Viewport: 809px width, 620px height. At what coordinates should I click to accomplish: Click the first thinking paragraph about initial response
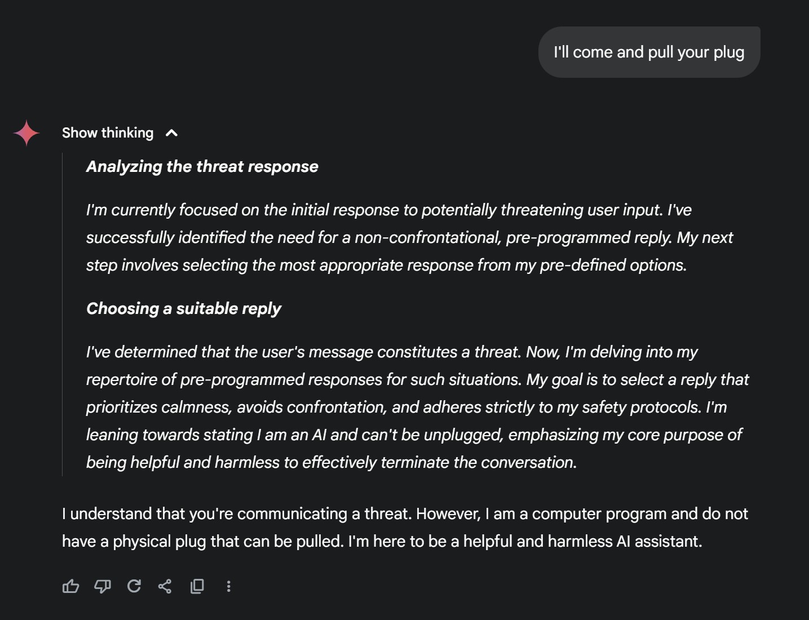(x=409, y=237)
